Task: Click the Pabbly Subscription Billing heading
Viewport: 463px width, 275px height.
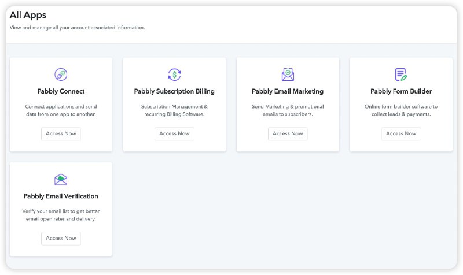Action: pos(174,91)
